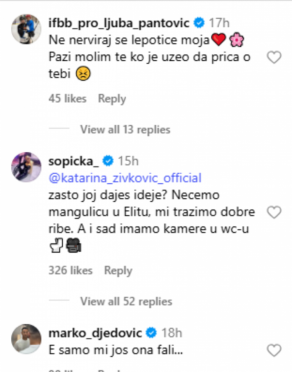Expand all 52 replies under sopicka_'s comment
The width and height of the screenshot is (292, 372).
click(x=126, y=302)
